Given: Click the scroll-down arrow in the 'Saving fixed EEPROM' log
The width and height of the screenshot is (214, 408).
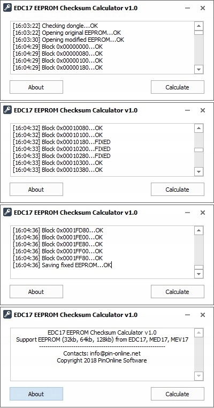Looking at the screenshot, I should coord(198,274).
